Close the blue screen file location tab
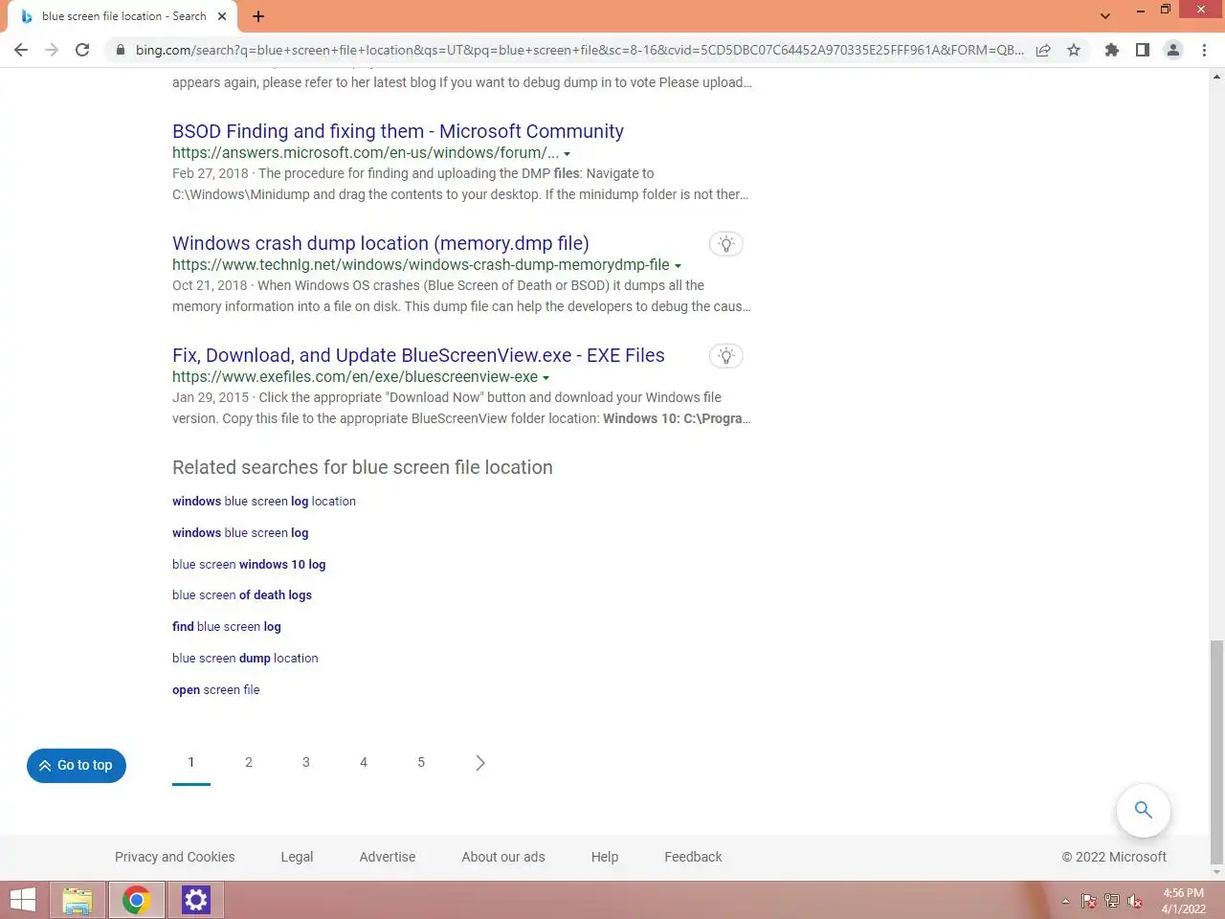This screenshot has height=919, width=1225. tap(222, 16)
